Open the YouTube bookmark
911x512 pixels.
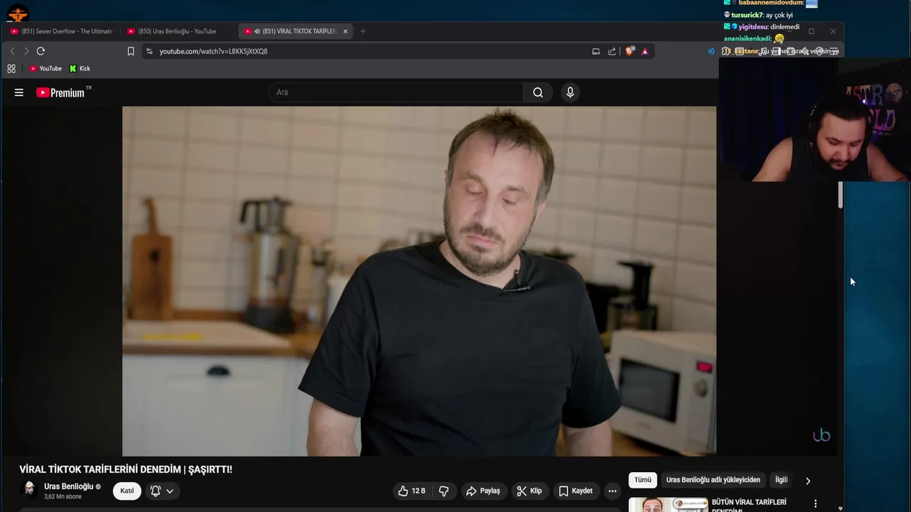pyautogui.click(x=46, y=69)
